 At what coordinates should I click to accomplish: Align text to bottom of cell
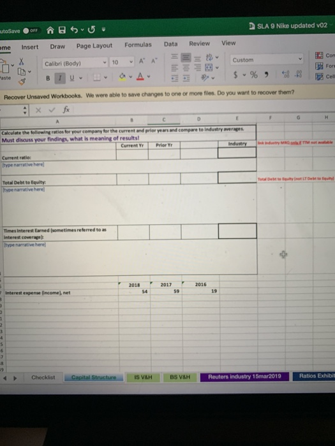tap(197, 59)
